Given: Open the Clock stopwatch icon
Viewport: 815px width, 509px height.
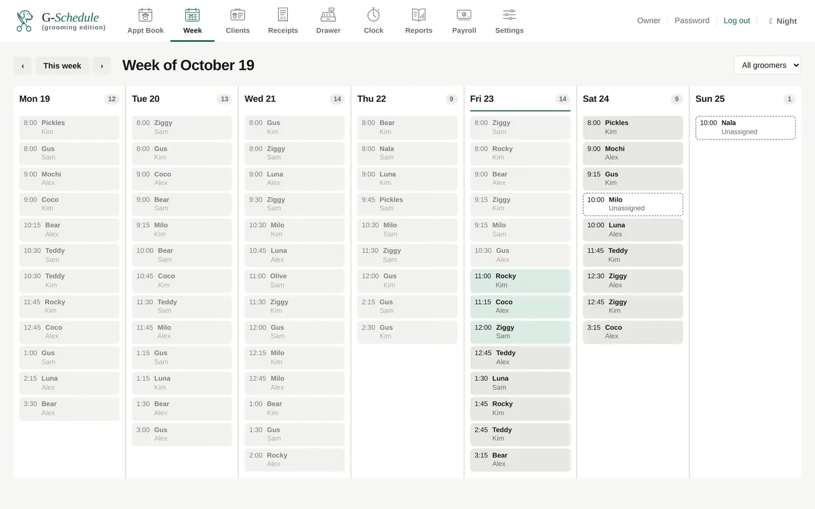Looking at the screenshot, I should 374,15.
